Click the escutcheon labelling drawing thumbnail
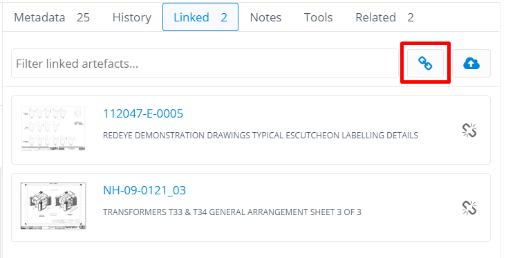This screenshot has width=506, height=258. point(53,129)
